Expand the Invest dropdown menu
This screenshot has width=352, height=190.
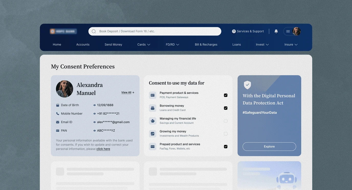click(x=262, y=45)
